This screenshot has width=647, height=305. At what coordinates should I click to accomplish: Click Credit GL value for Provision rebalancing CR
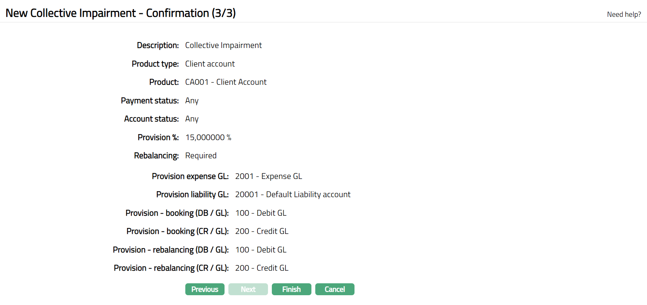[x=262, y=268]
